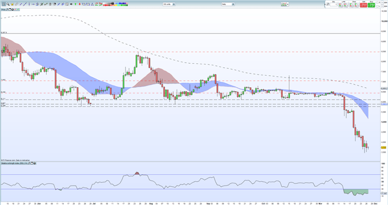Screen dimensions: 388x205
Task: Activate the magnifier zoom tool
Action: [8, 4]
